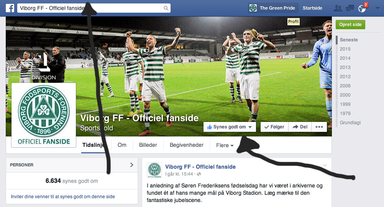Expand the Personer section chevron
The image size is (384, 207).
pos(132,165)
